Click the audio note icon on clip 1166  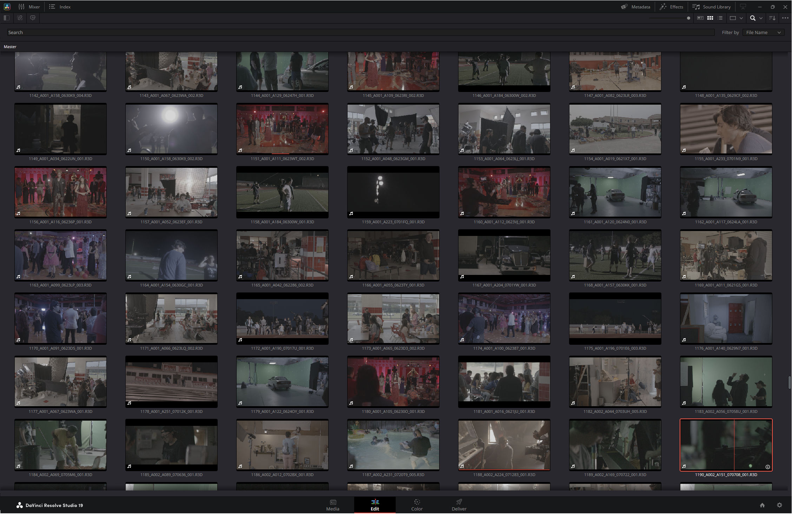pos(351,277)
